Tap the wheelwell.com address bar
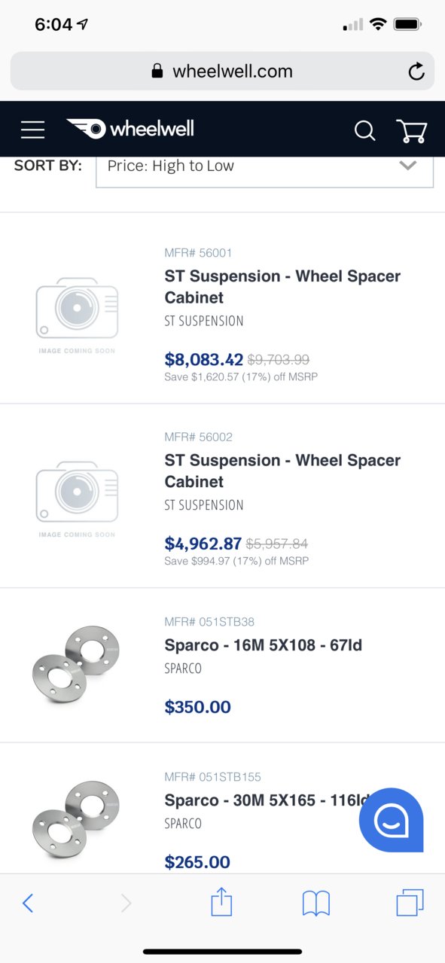 222,72
